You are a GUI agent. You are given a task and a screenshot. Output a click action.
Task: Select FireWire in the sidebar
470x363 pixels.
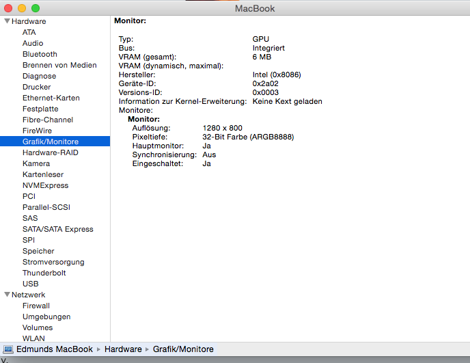point(37,131)
